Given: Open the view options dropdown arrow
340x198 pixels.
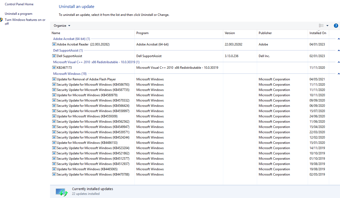Looking at the screenshot, I should pyautogui.click(x=327, y=26).
